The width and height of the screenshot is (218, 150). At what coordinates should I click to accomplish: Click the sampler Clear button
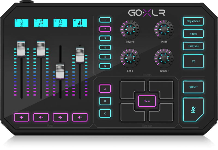tap(147, 101)
